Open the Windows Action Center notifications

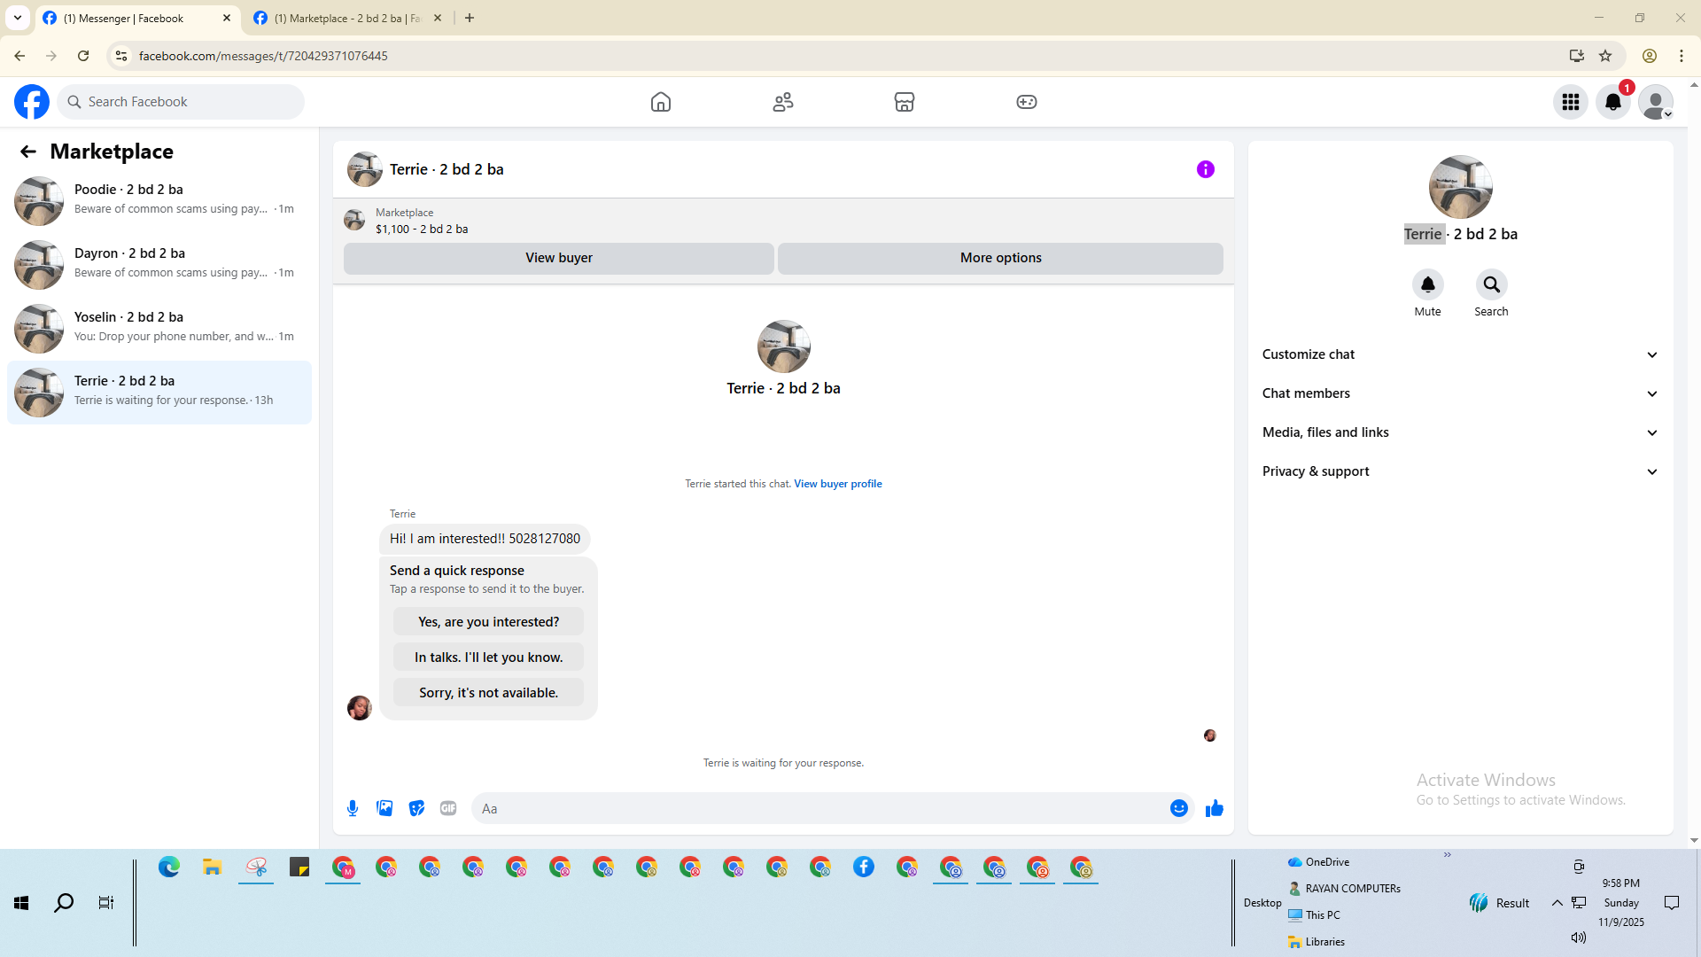[x=1672, y=903]
